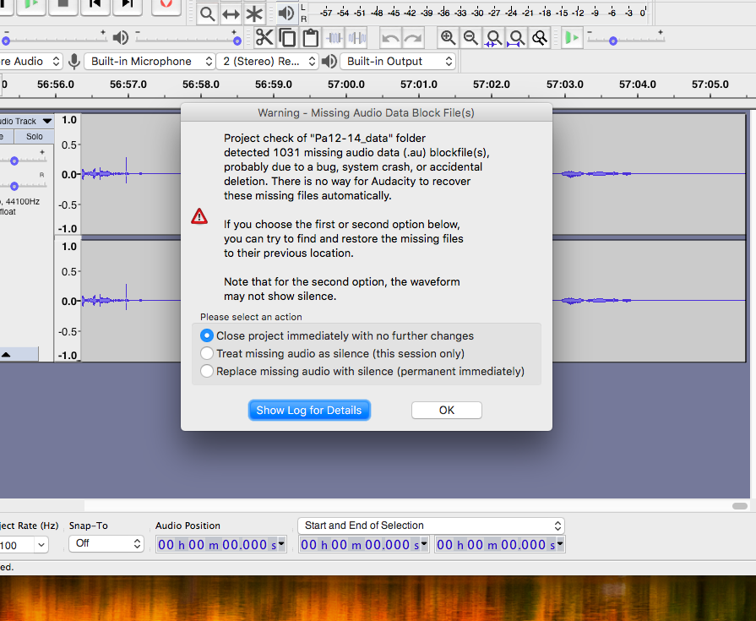Open the 'Start and End of Selection' dropdown
Viewport: 756px width, 621px height.
point(431,525)
